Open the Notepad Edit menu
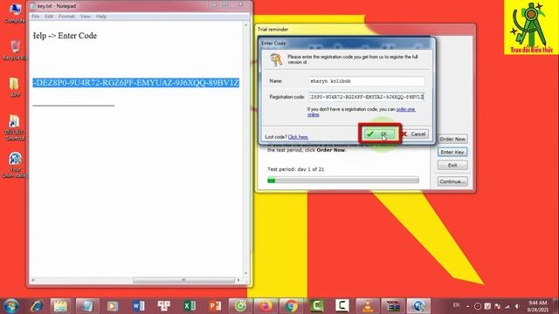 (x=49, y=17)
